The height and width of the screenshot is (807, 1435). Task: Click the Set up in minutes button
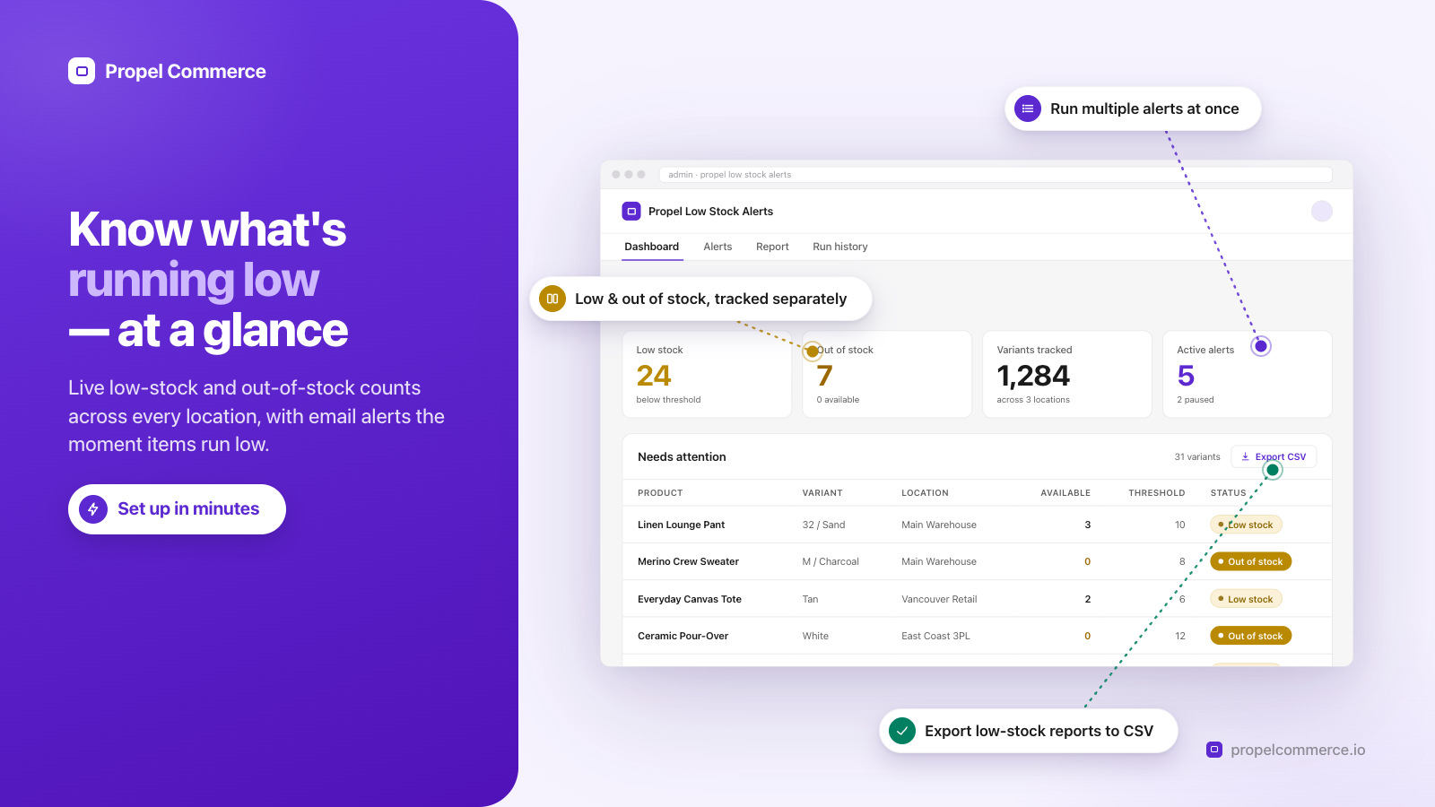(x=177, y=509)
